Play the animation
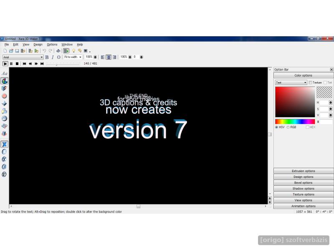This screenshot has height=250, width=334. [5, 64]
